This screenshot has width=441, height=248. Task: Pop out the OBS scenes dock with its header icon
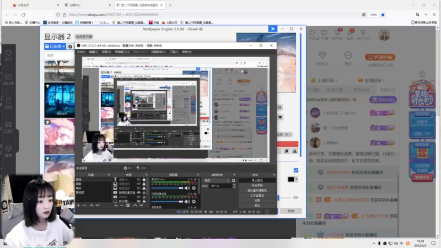pyautogui.click(x=109, y=175)
